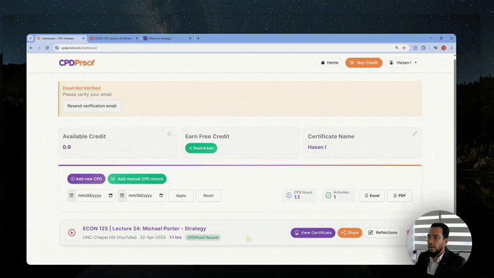Click the play icon beside ECON 125 record

point(72,233)
